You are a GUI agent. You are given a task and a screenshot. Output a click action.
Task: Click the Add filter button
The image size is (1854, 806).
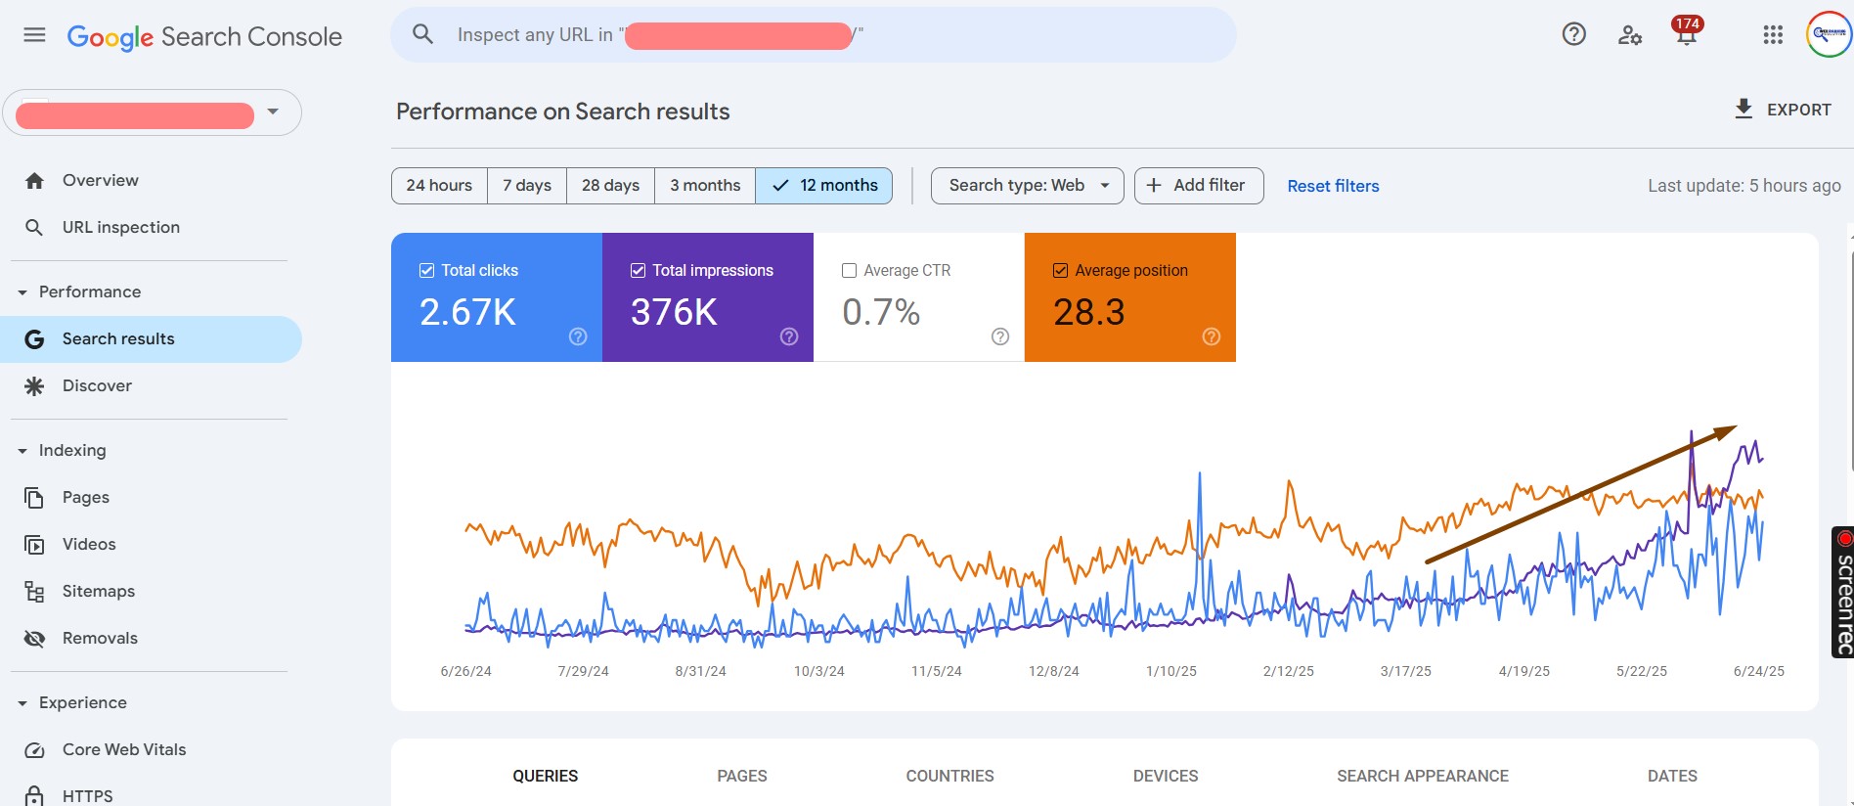[1199, 186]
